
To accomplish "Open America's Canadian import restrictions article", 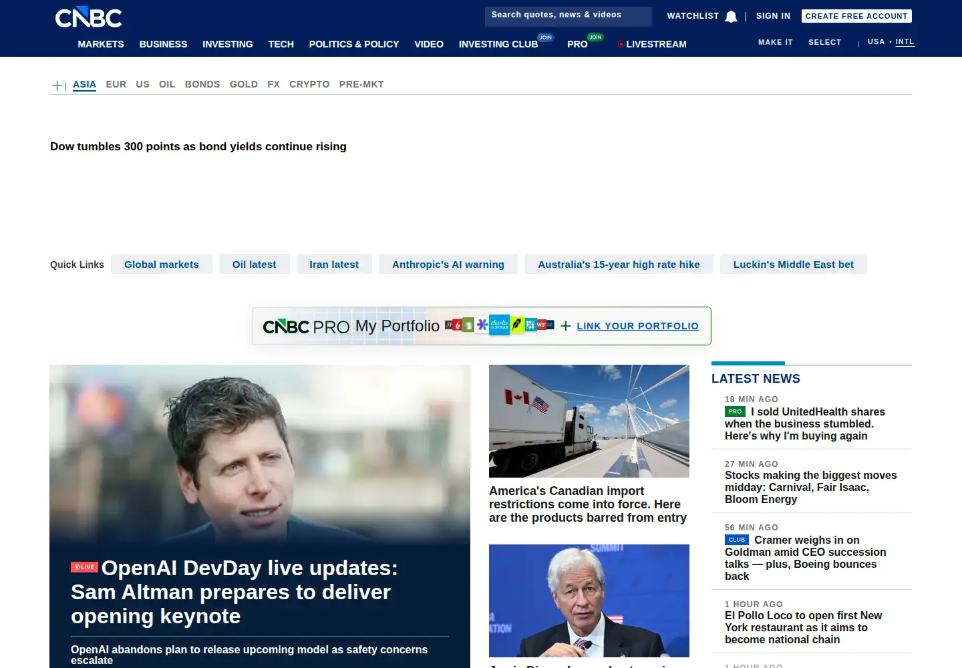I will click(588, 504).
